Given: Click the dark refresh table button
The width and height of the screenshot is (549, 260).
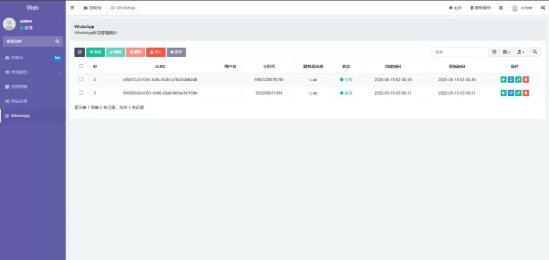Looking at the screenshot, I should 79,52.
